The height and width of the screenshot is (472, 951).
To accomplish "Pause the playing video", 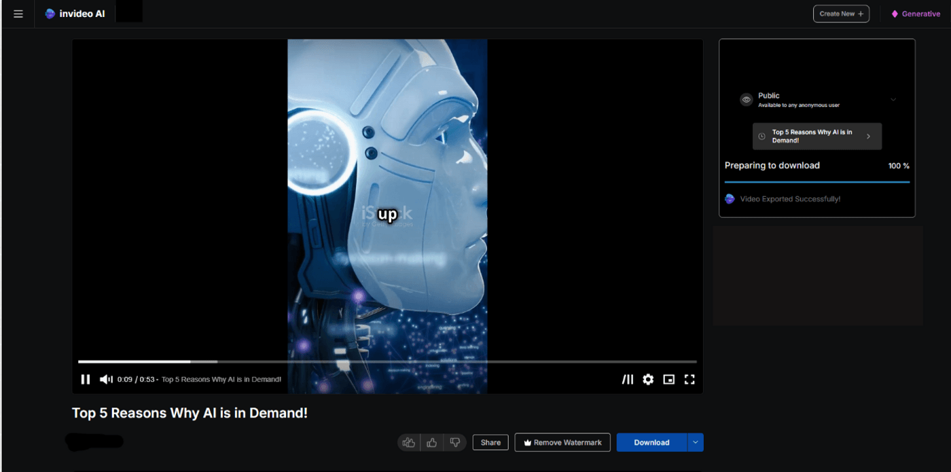I will point(86,380).
